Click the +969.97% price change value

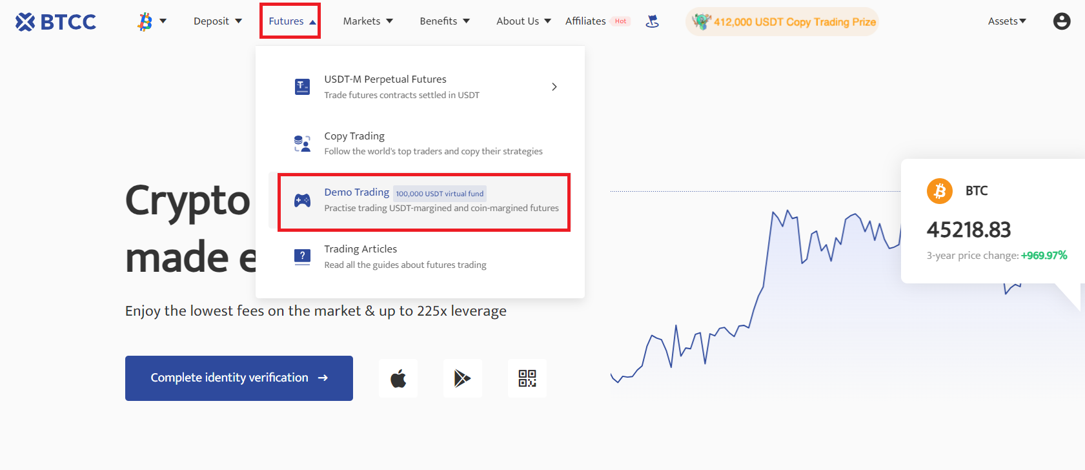tap(1044, 256)
